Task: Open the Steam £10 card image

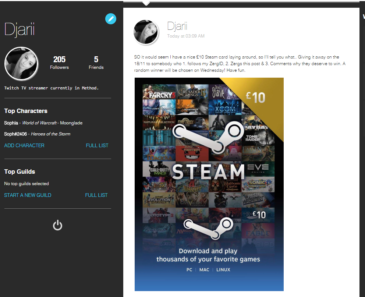Action: (x=209, y=184)
